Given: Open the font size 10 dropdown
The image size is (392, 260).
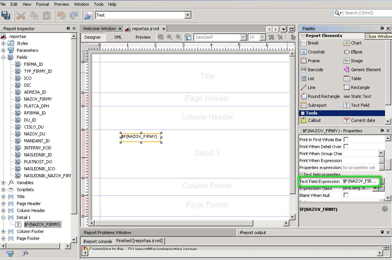Looking at the screenshot, I should 262,37.
